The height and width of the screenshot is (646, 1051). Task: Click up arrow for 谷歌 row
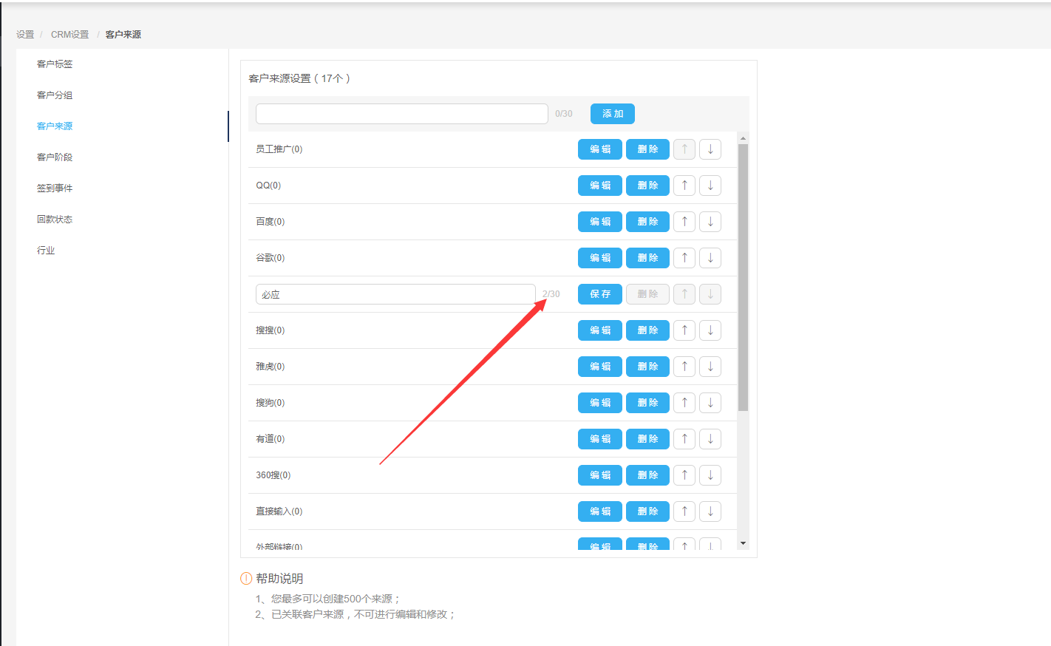coord(684,258)
